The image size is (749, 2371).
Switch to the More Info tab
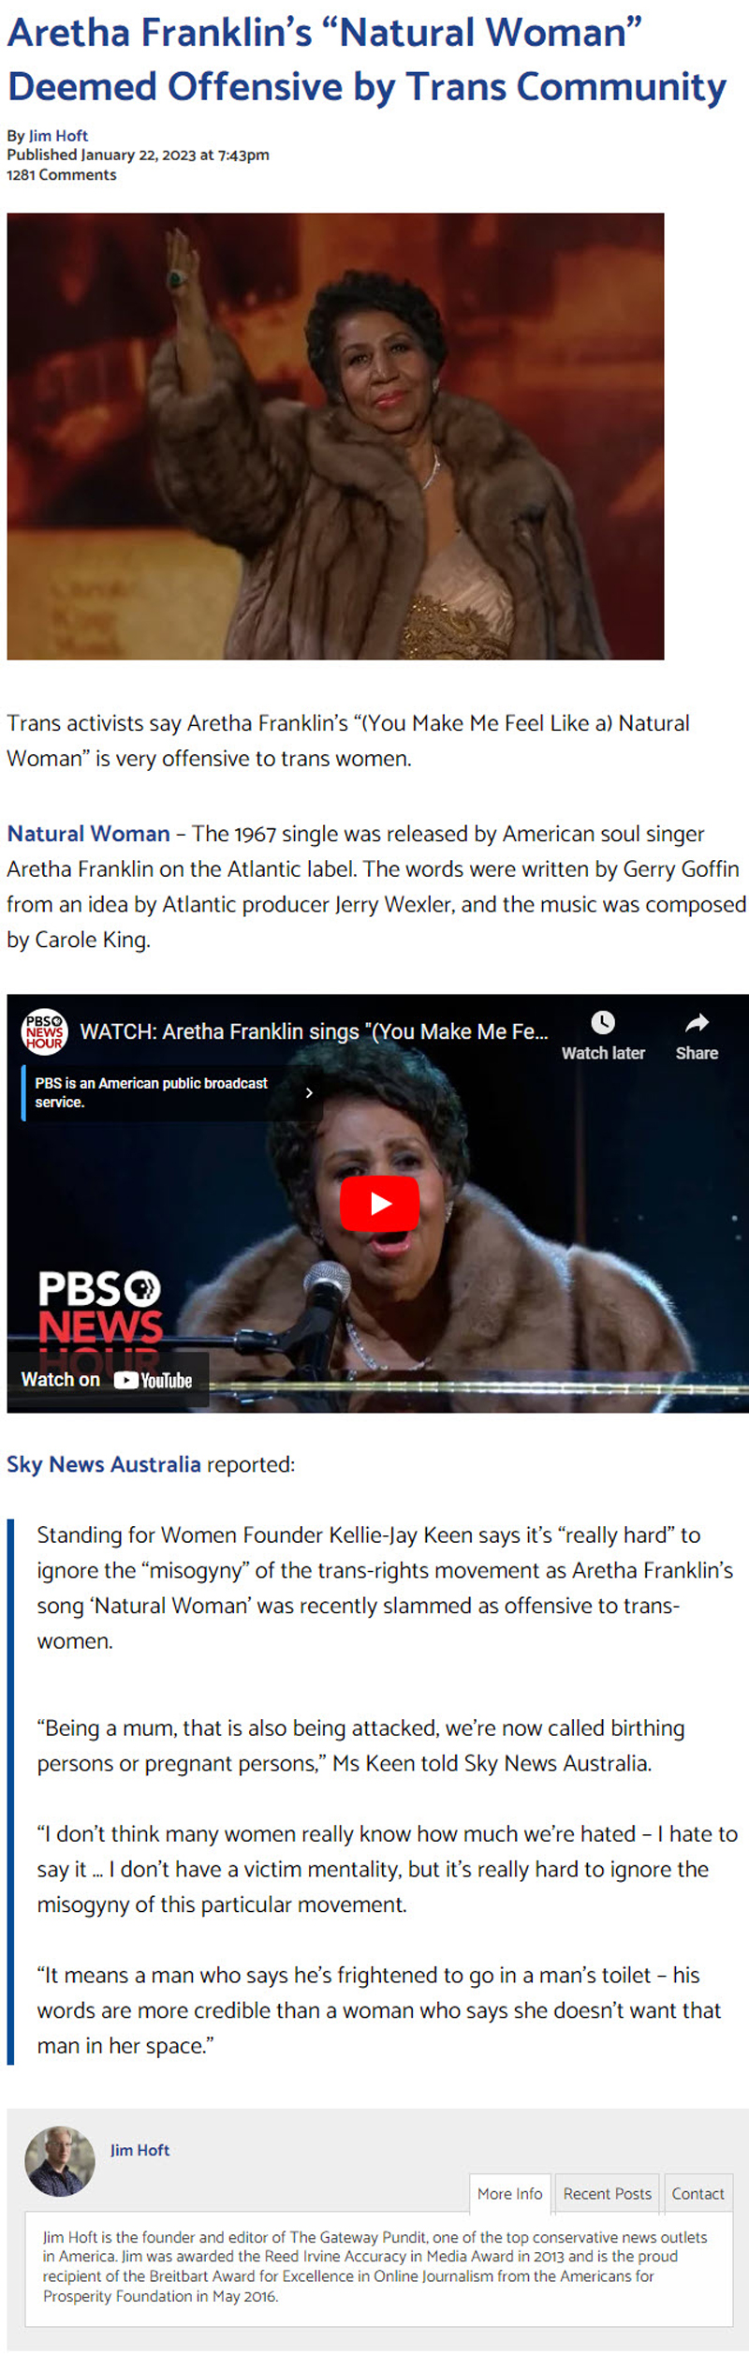click(x=509, y=2193)
